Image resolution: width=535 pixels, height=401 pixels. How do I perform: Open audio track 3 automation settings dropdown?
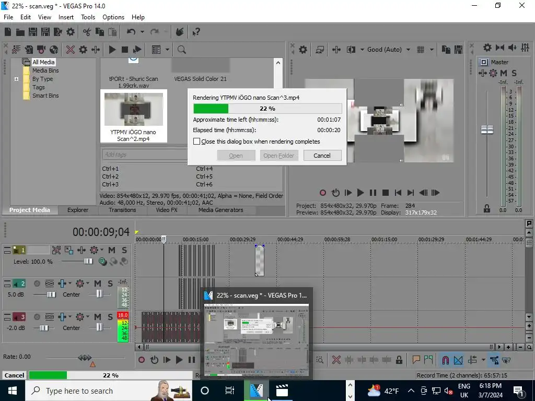(88, 317)
